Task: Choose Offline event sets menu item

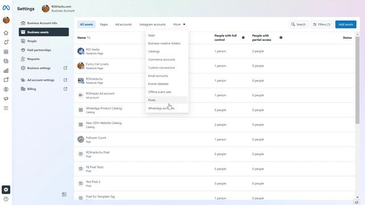Action: point(167,92)
